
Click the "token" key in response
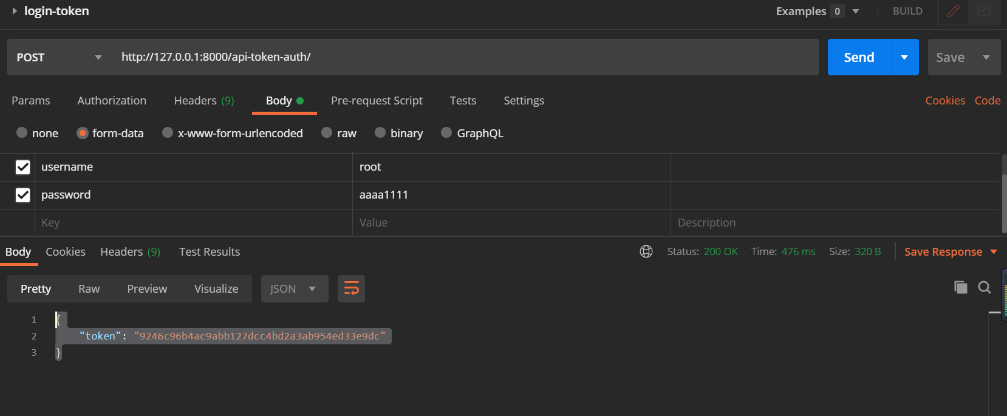[100, 336]
